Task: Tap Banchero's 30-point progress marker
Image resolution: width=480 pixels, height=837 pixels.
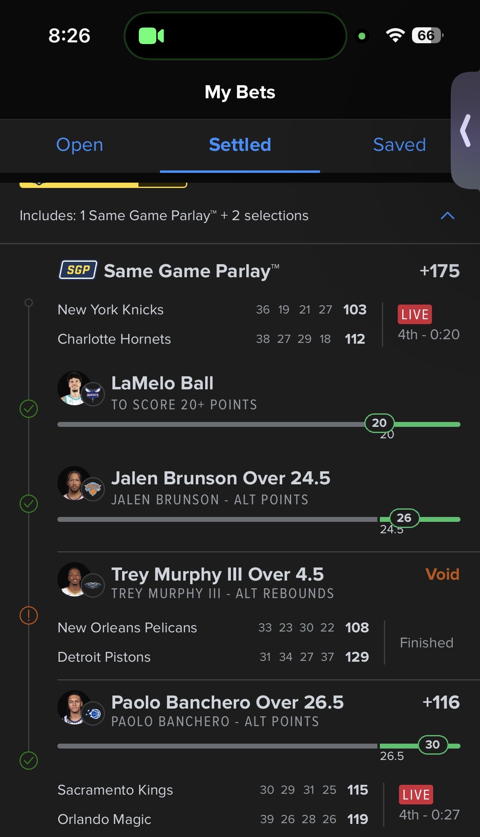Action: [x=432, y=744]
